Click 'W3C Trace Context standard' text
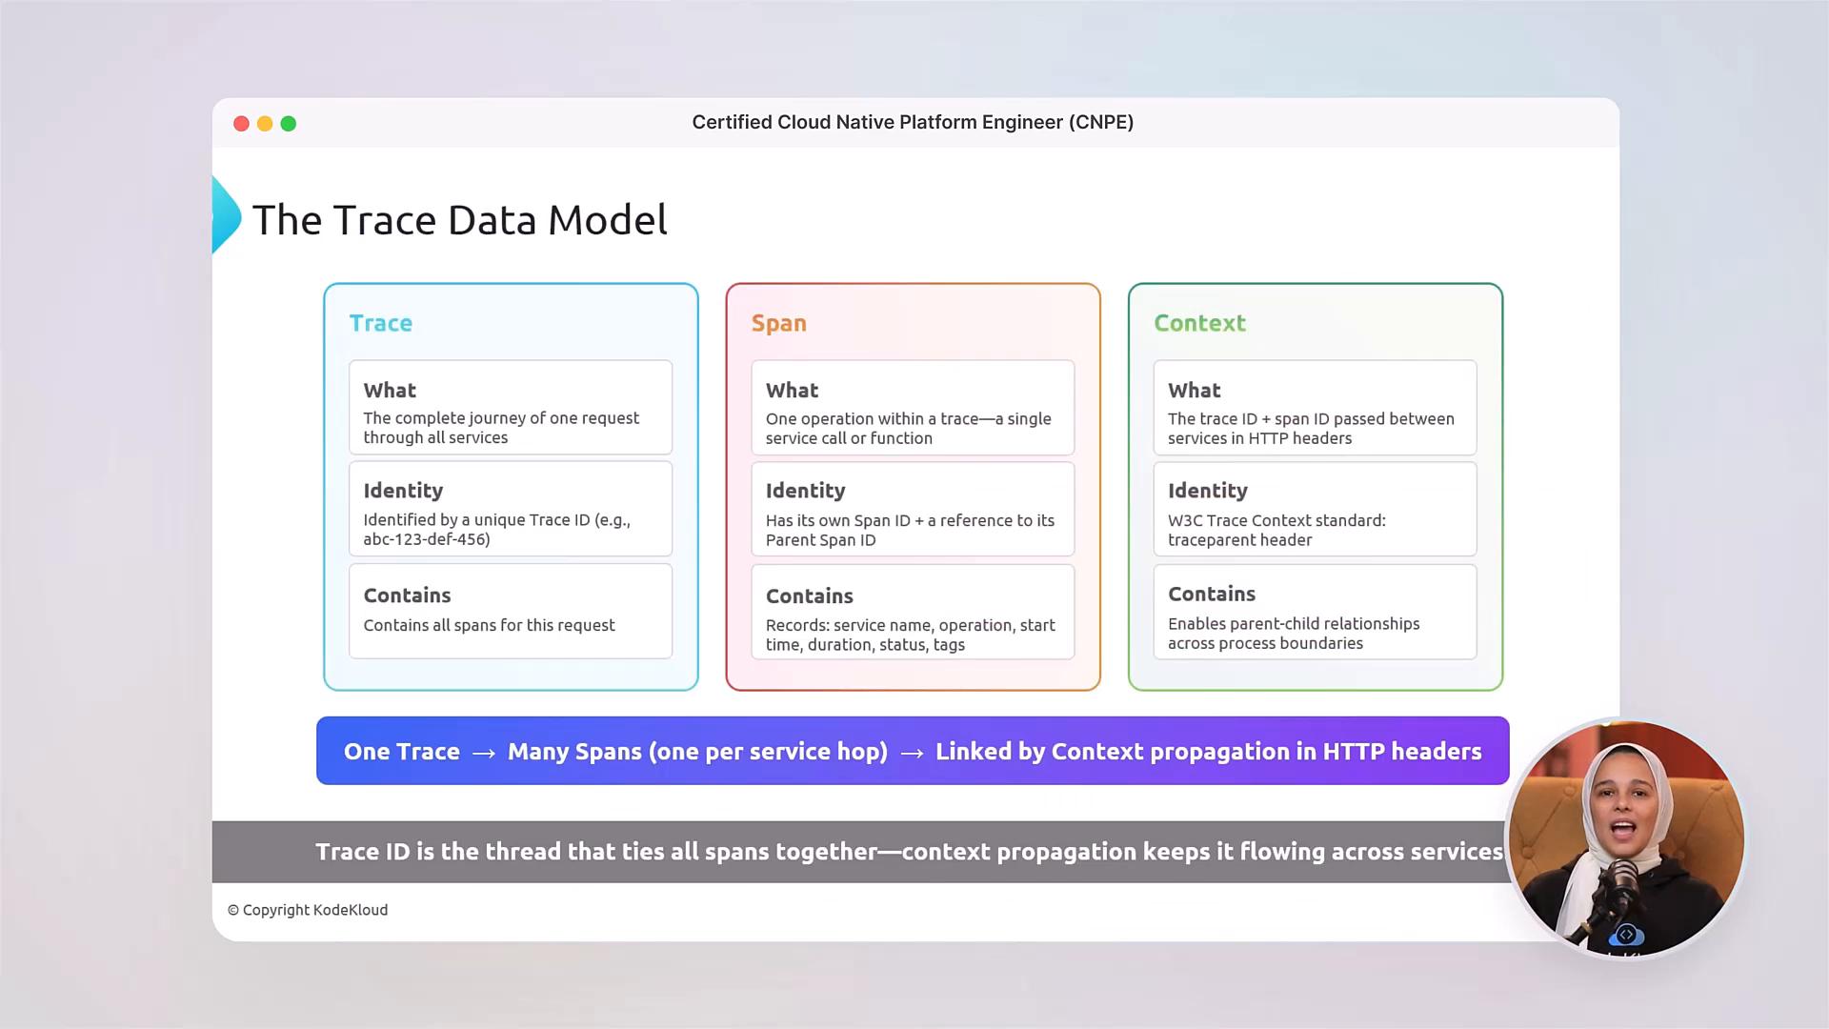Viewport: 1829px width, 1029px height. pos(1276,521)
